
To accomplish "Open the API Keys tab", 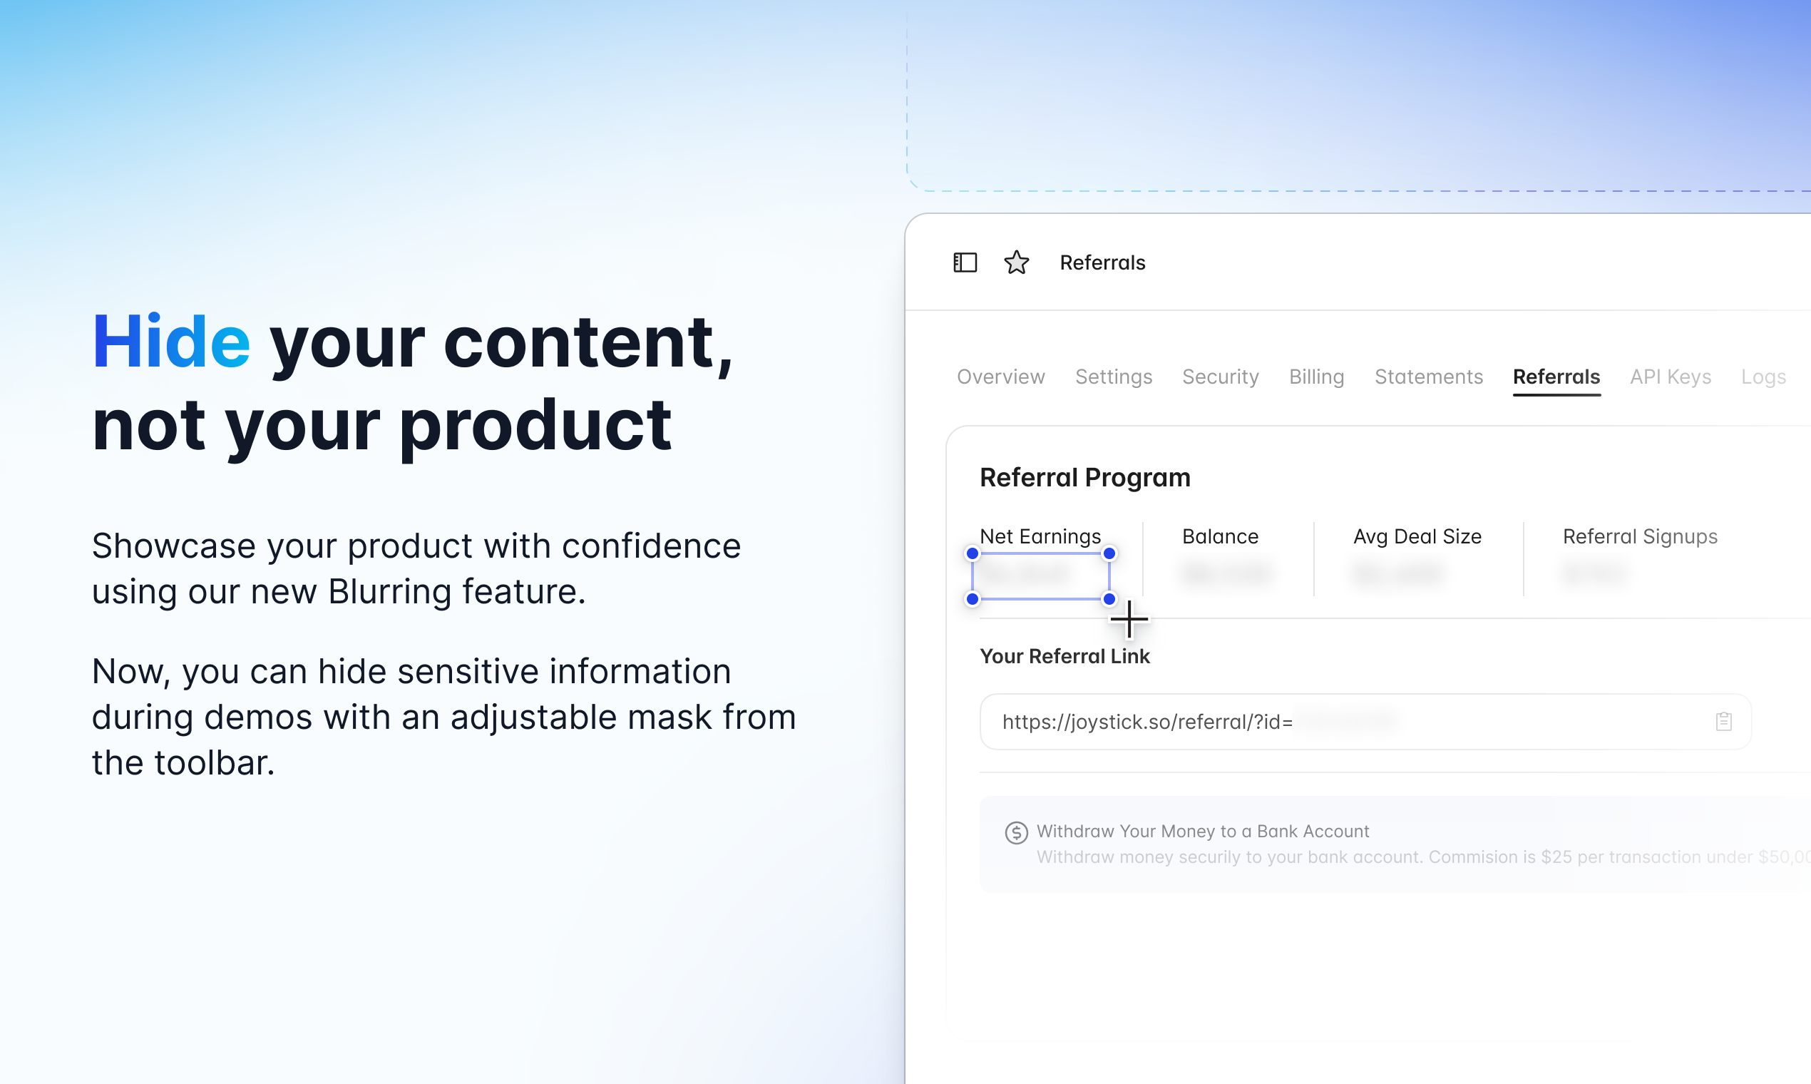I will coord(1670,377).
